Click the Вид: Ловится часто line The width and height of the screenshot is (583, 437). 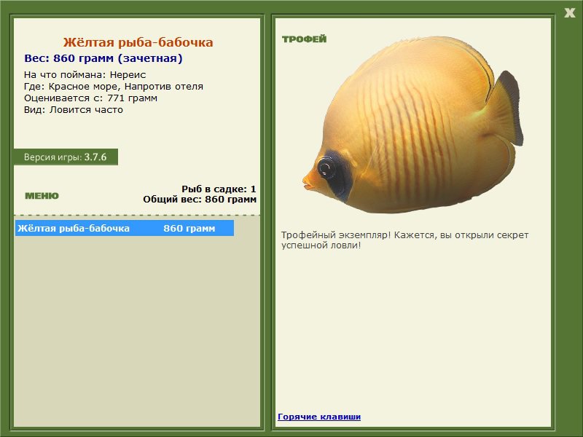coord(74,110)
